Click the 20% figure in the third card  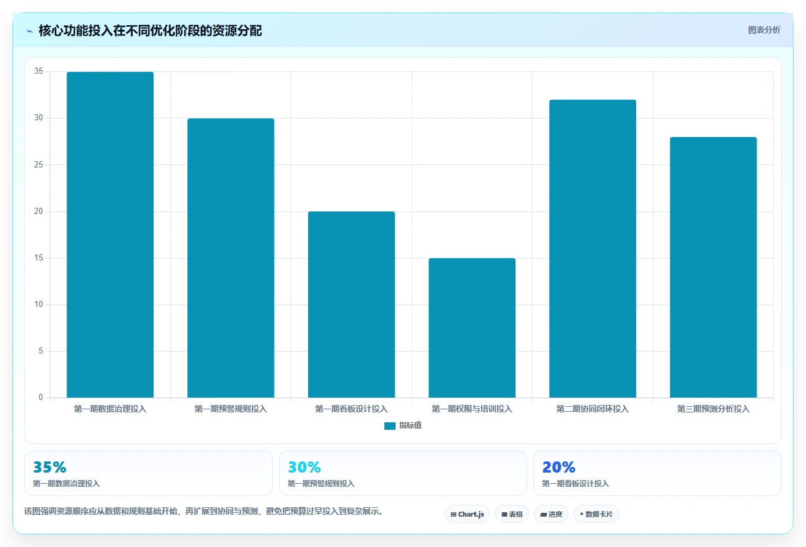point(559,467)
